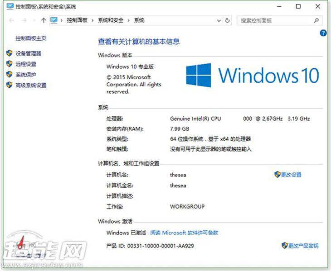Open 控制面板主页 link
The height and width of the screenshot is (271, 331).
[x=31, y=38]
